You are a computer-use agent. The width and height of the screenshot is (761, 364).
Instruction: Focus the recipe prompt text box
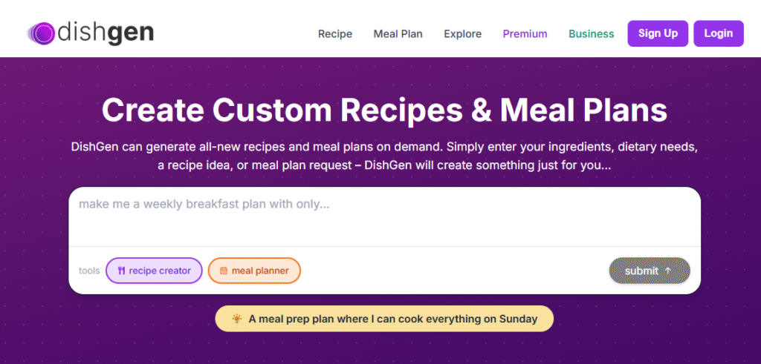pos(384,215)
